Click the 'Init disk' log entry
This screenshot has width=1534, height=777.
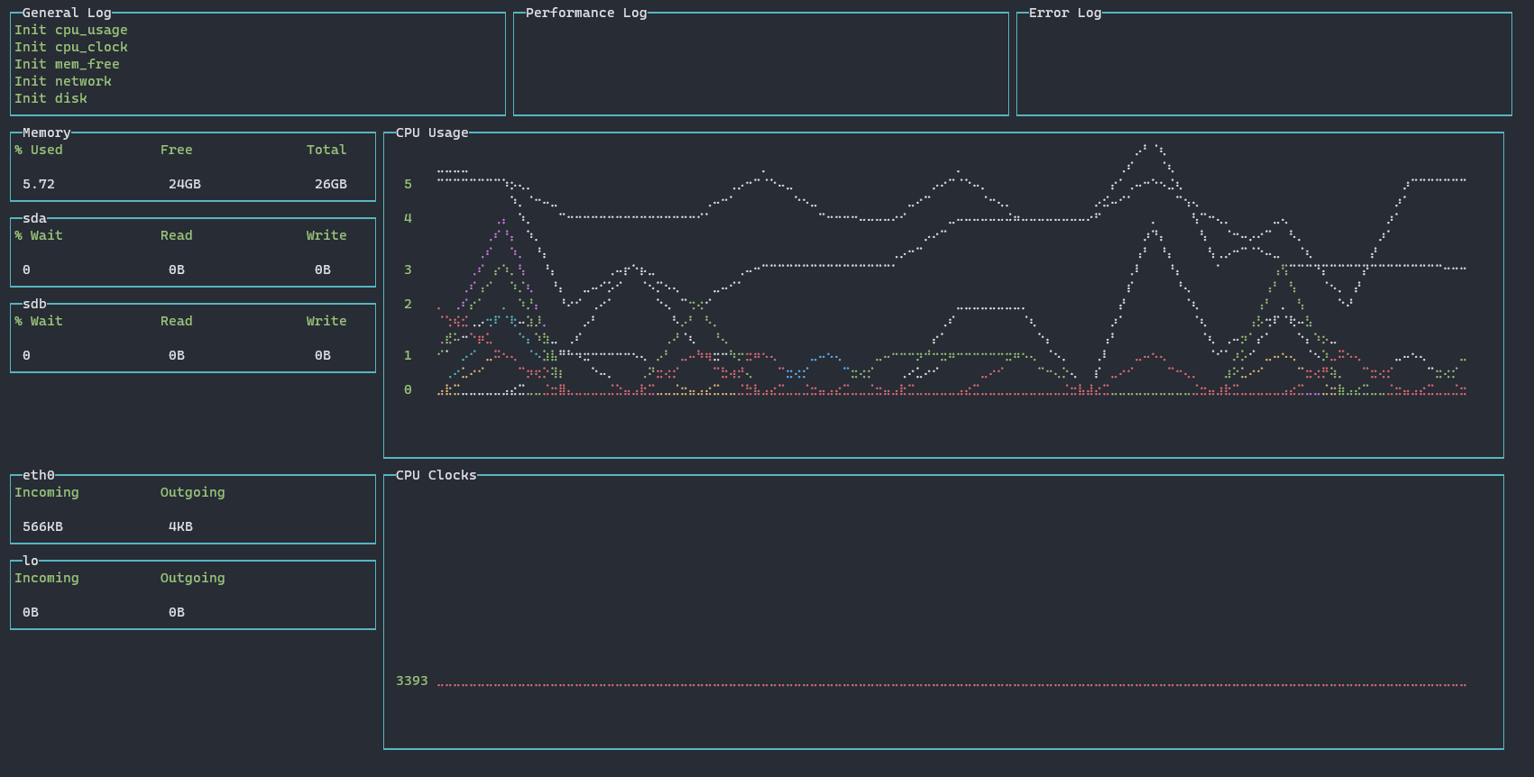(51, 98)
